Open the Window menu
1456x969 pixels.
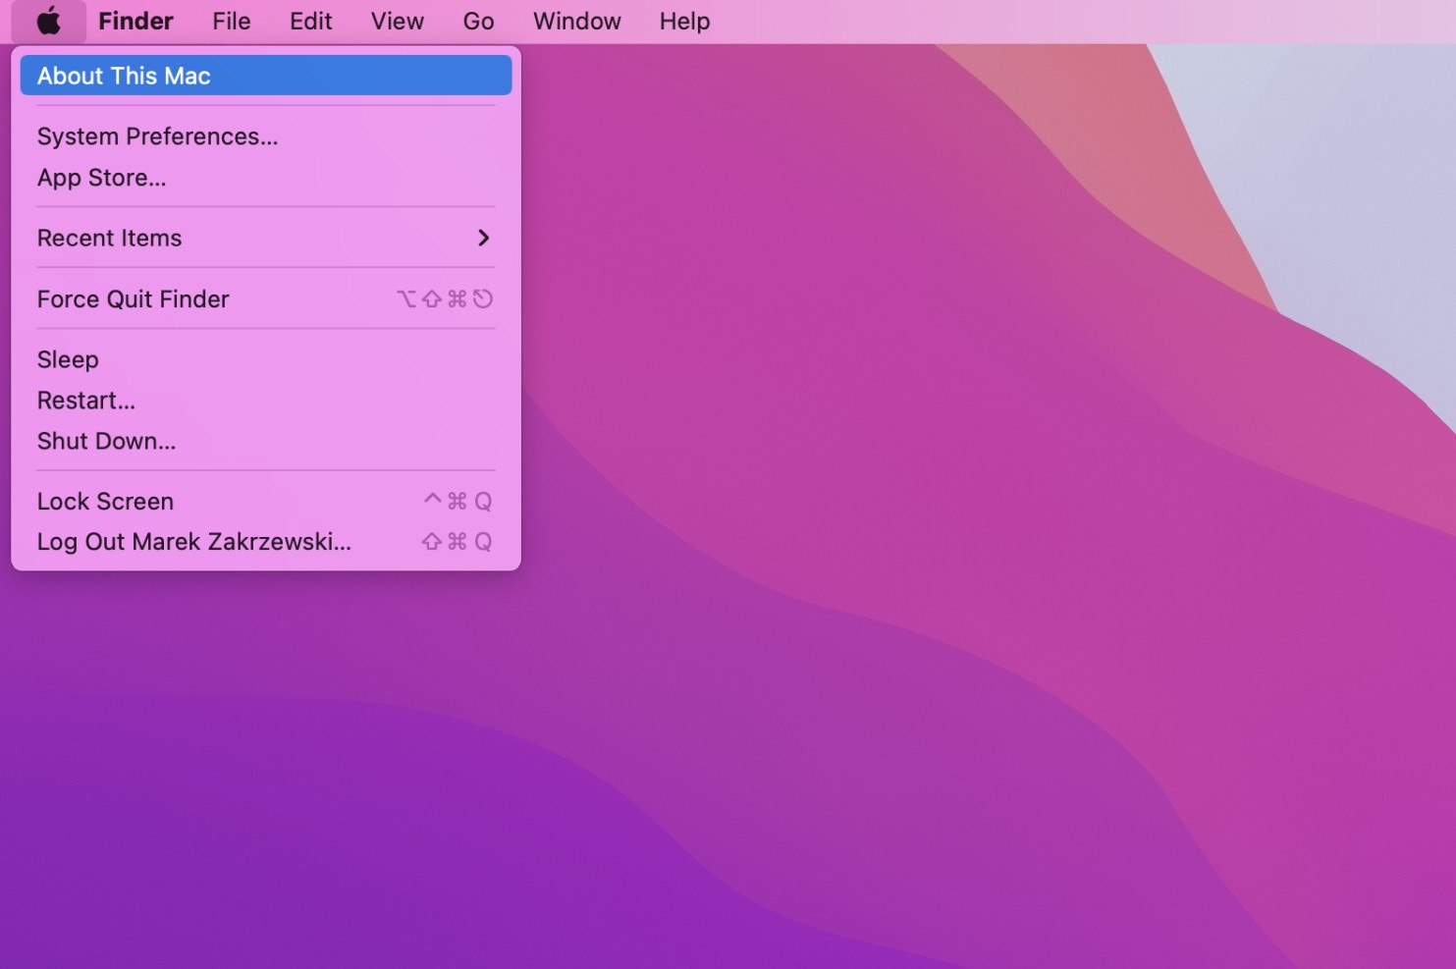click(x=577, y=21)
